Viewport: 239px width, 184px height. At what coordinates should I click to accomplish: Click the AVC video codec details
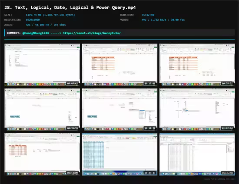[x=163, y=20]
